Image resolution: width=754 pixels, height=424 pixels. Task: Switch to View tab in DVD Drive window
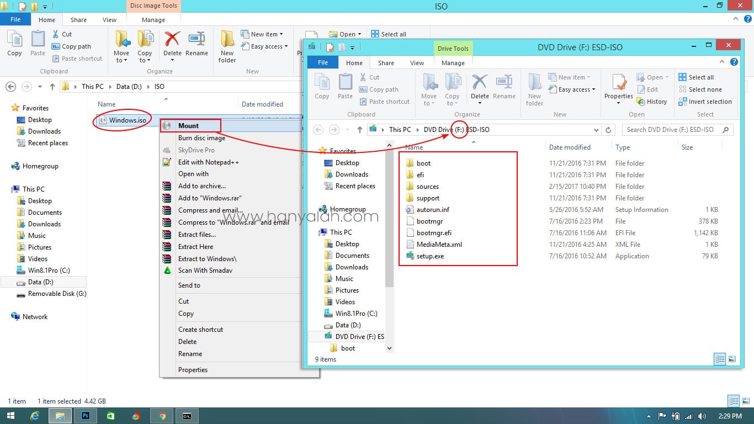point(417,63)
